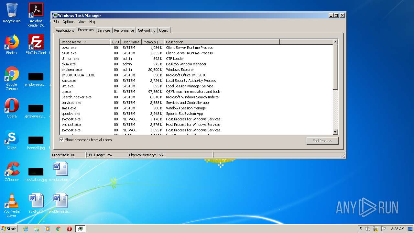
Task: Click the End Process button
Action: tap(322, 141)
